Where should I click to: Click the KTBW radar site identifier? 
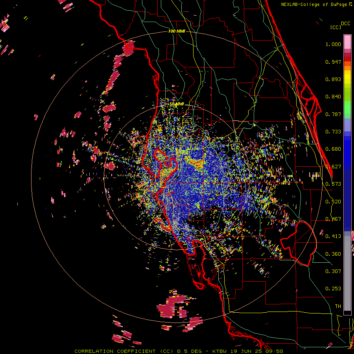(220, 351)
